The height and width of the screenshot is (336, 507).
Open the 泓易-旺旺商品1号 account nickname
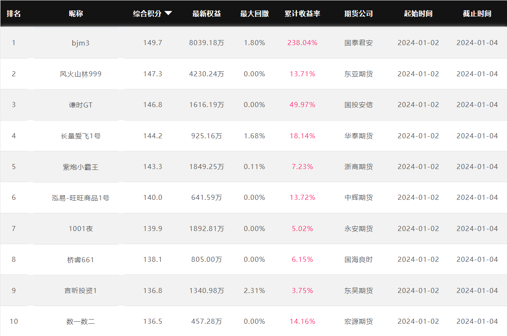click(81, 198)
